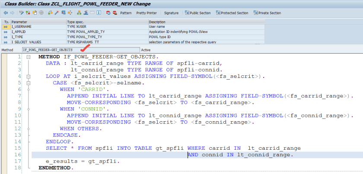Collapse the LOOP AT block fold marker
The height and width of the screenshot is (174, 363).
click(x=28, y=76)
